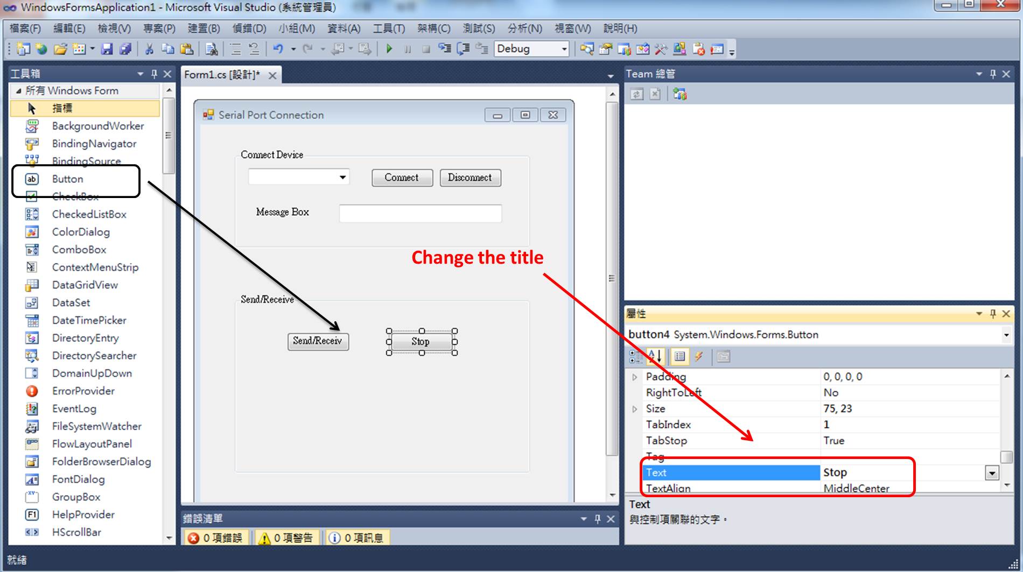1023x572 pixels.
Task: Close the Form1.cs design tab
Action: (272, 75)
